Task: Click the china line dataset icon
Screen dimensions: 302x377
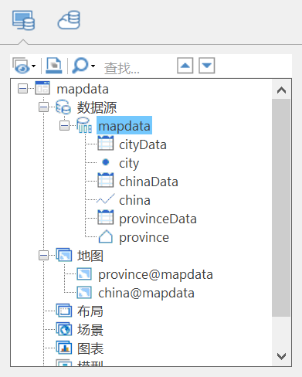Action: 106,199
